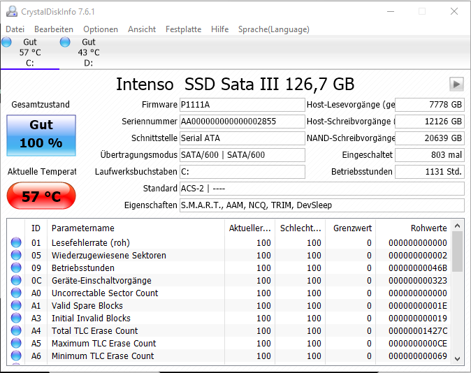
Task: Click status orb of Maximum TLC Erase Count row
Action: (x=16, y=343)
